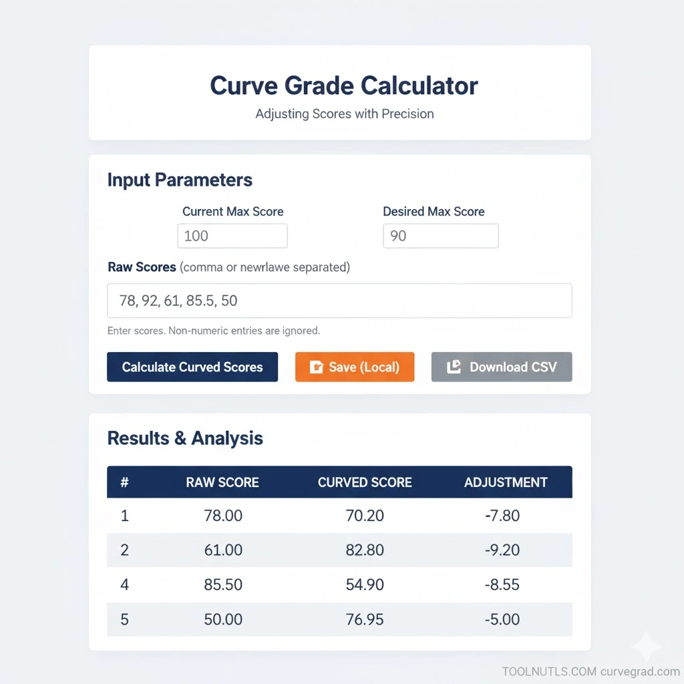
Task: Click the TOOLNUTLS.COM watermark text
Action: click(548, 672)
